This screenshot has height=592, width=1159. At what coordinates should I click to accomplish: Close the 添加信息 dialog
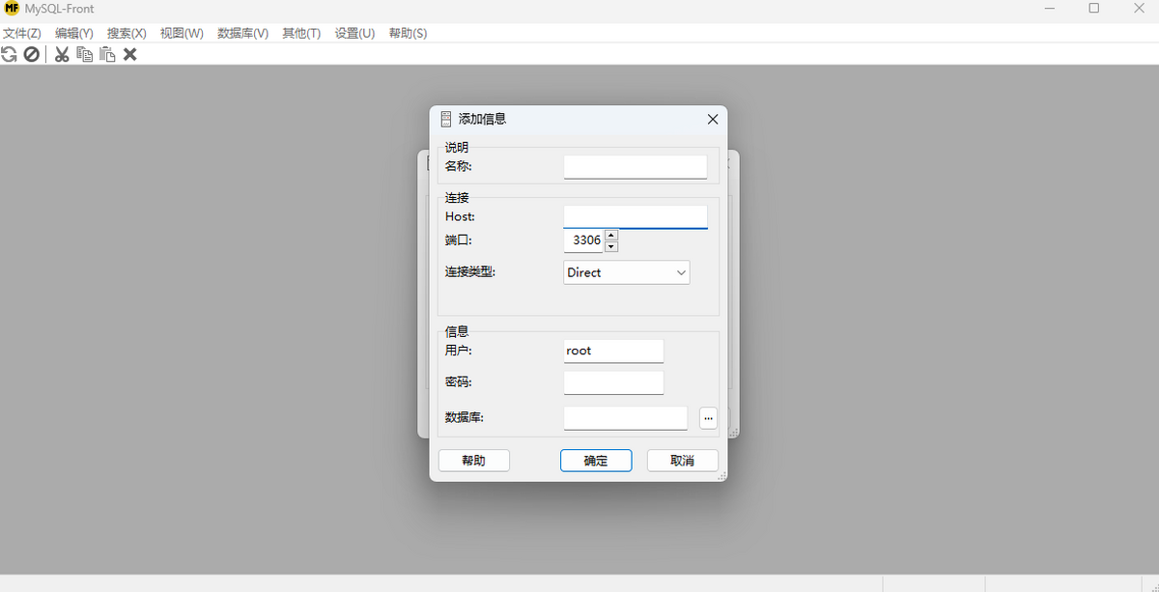[713, 119]
